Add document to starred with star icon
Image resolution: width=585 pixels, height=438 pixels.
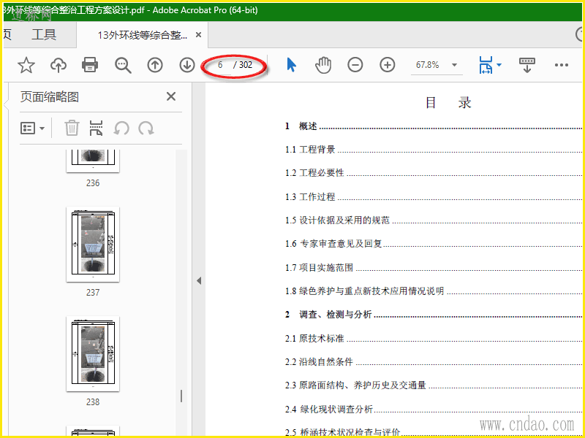click(26, 65)
